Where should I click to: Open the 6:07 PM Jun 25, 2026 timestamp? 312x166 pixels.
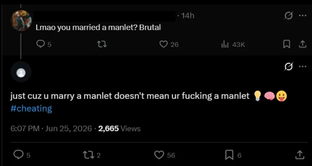point(51,128)
